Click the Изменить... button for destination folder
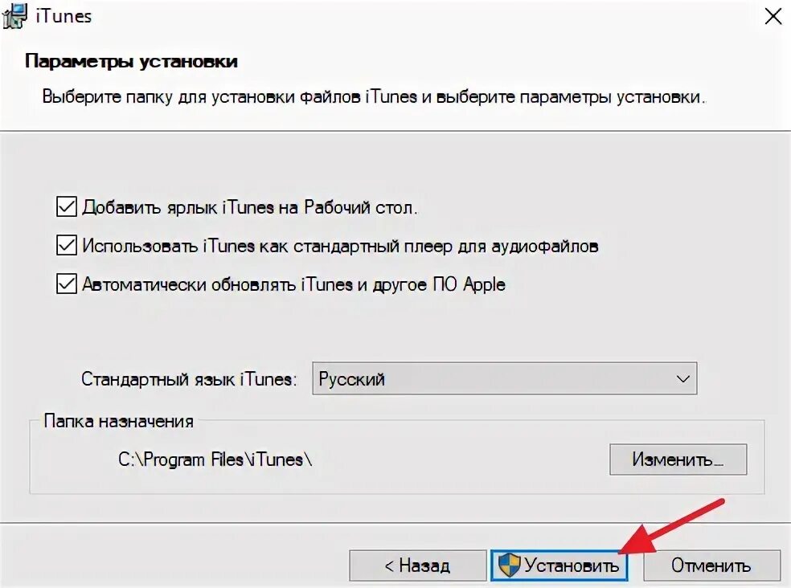This screenshot has height=588, width=791. point(678,459)
